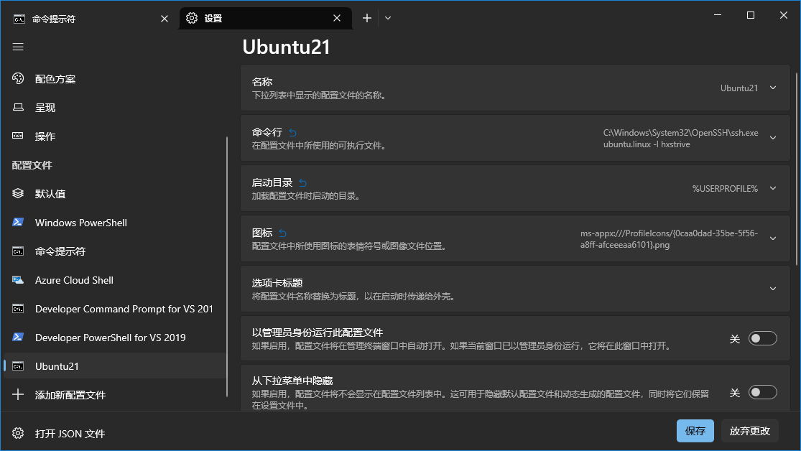Click the 配置文件 section header
The height and width of the screenshot is (451, 801).
click(32, 165)
